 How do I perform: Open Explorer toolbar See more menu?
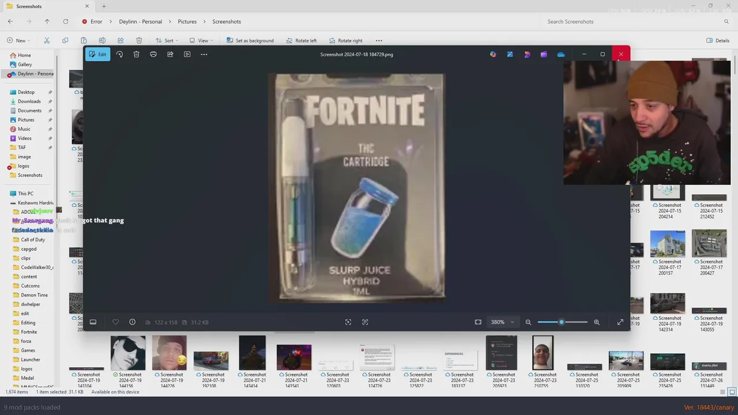(379, 40)
